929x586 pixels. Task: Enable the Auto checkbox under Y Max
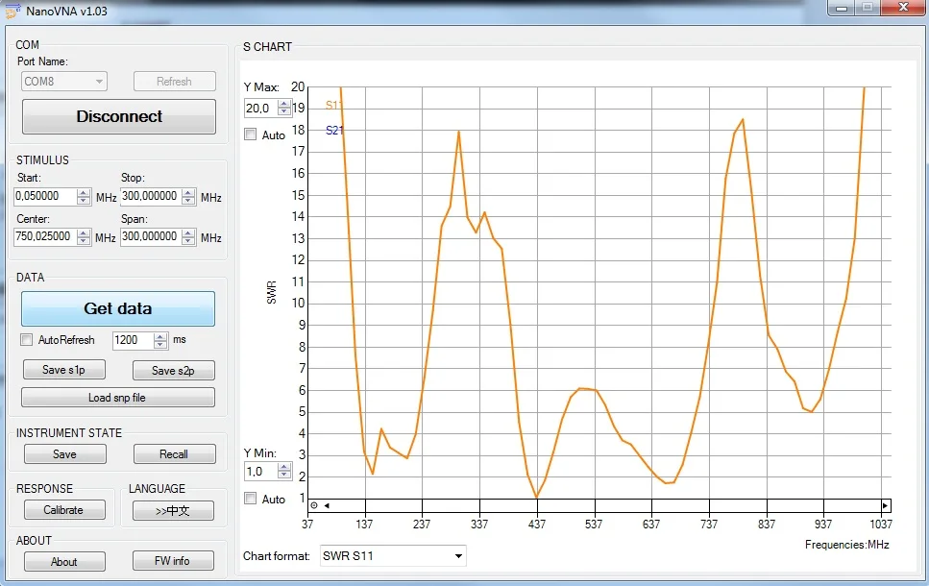point(251,134)
